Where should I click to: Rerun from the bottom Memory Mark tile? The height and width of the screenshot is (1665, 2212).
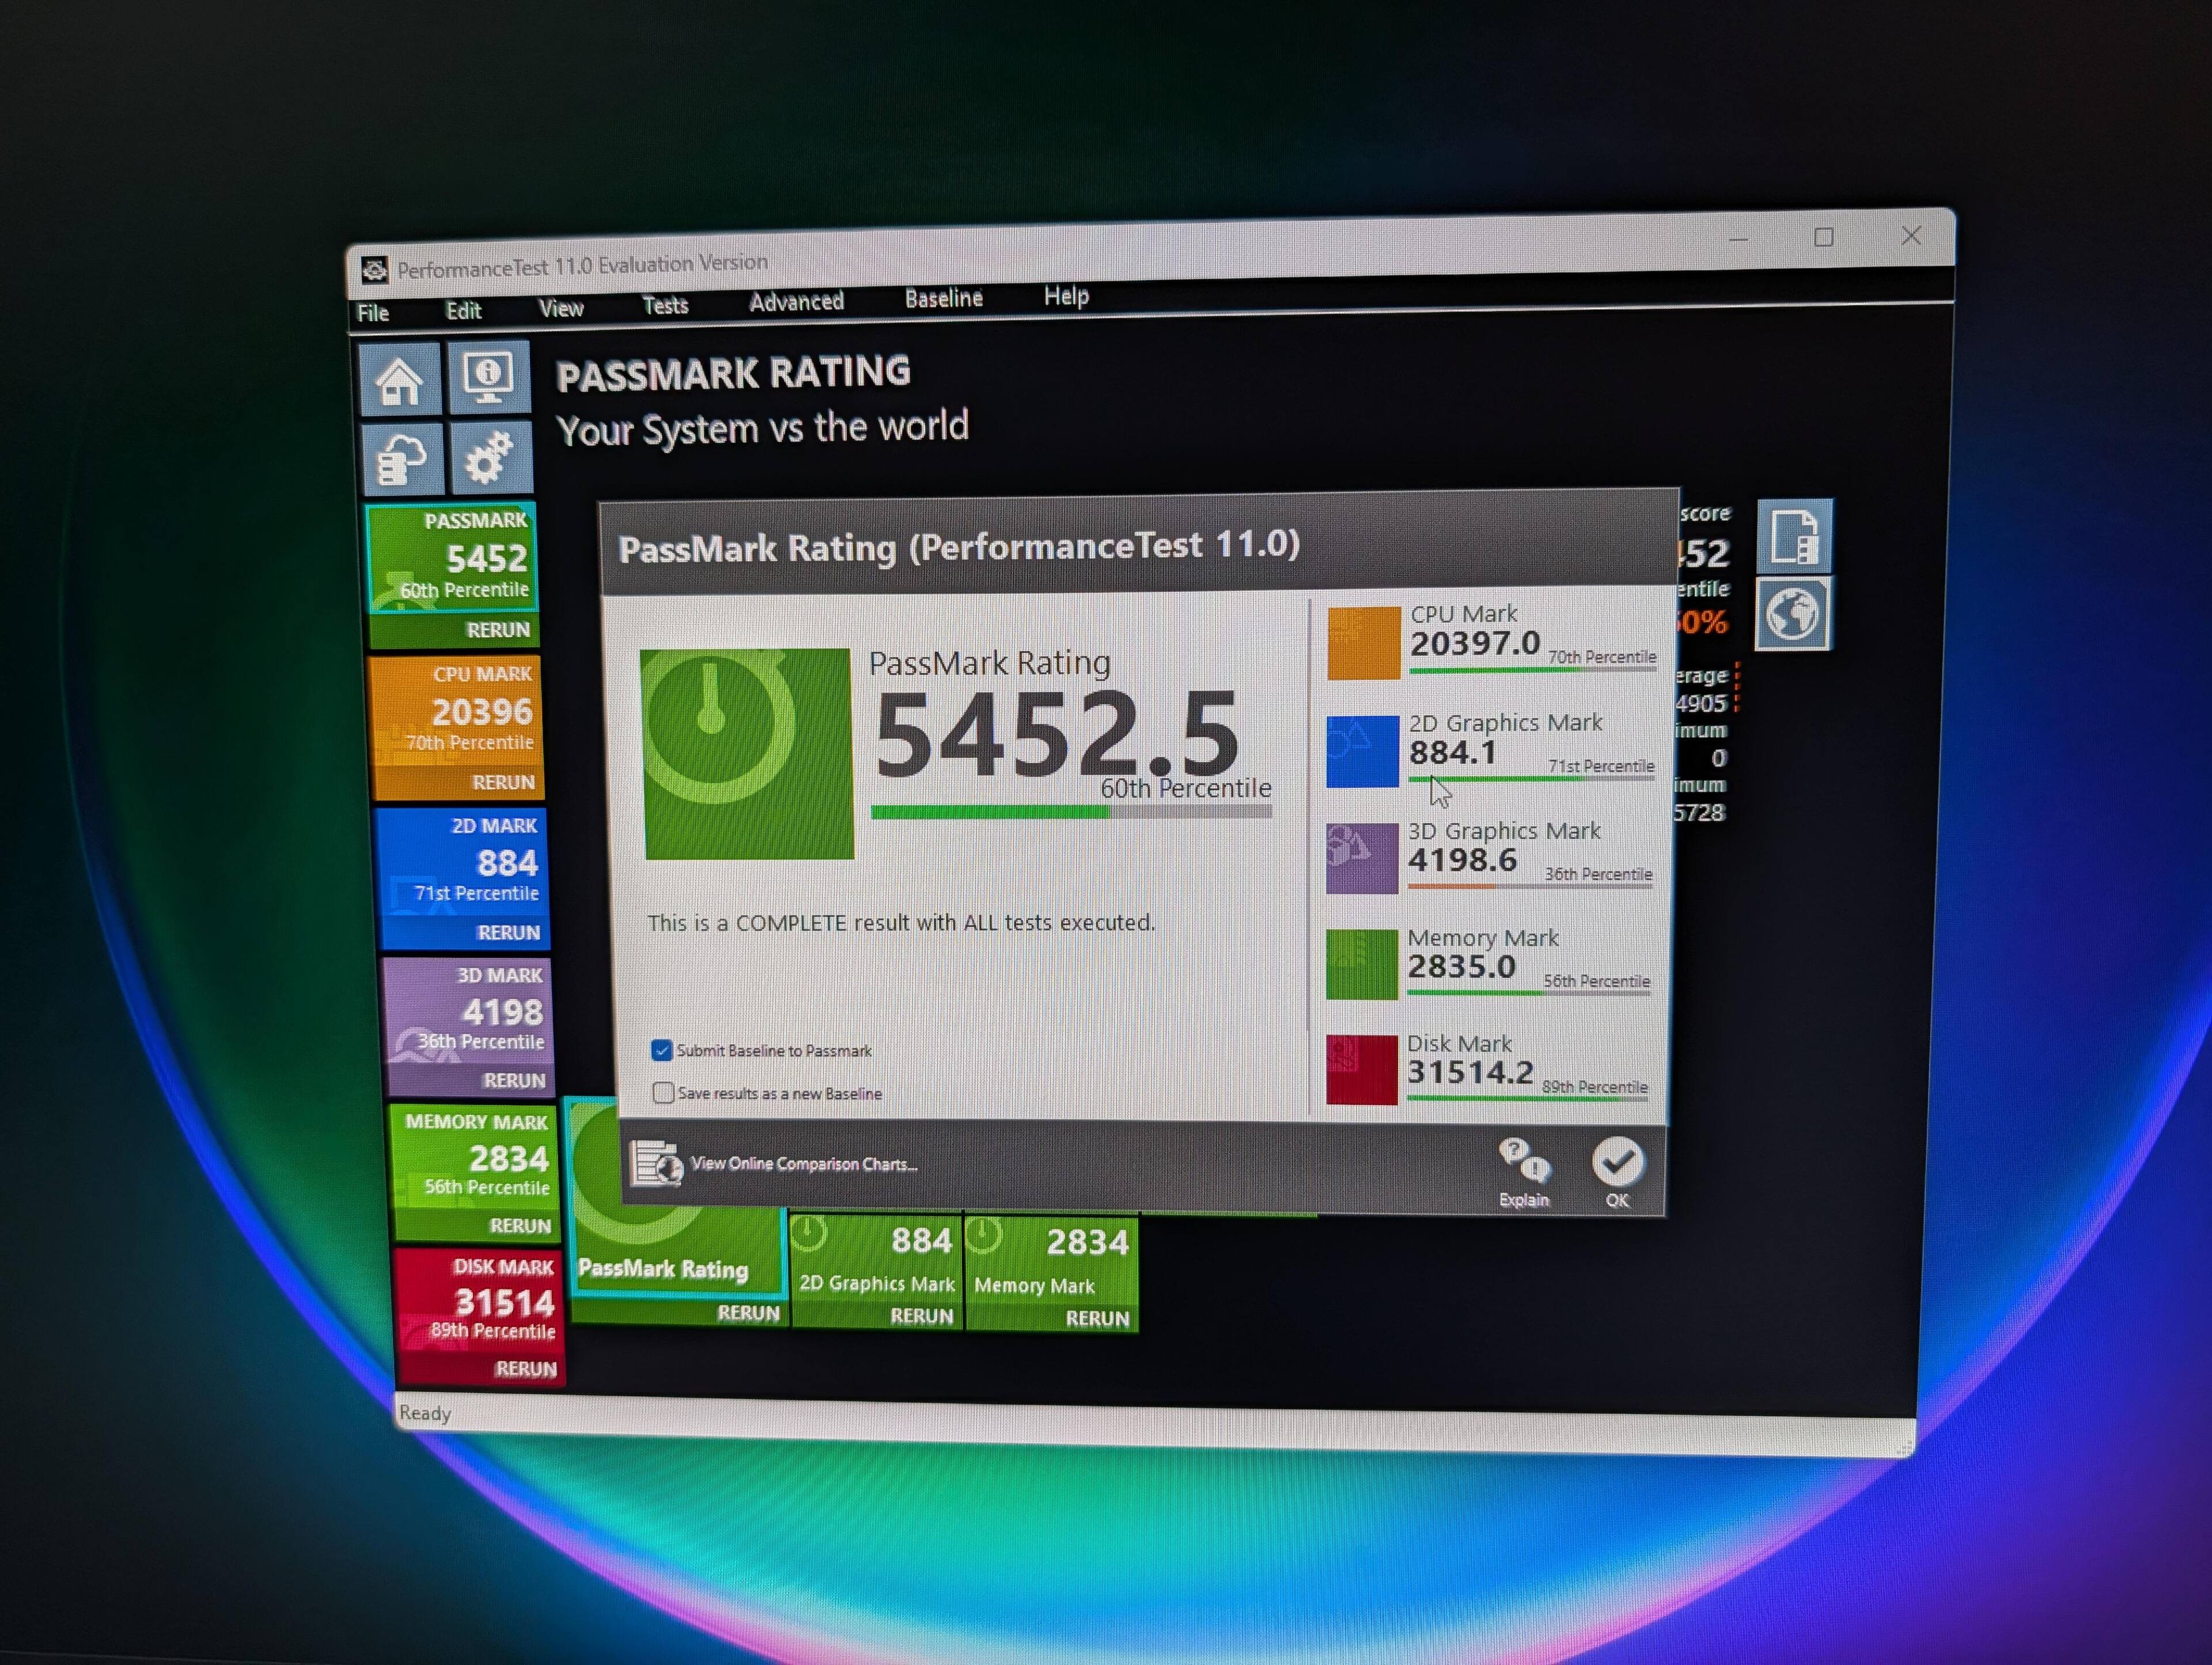click(1097, 1319)
